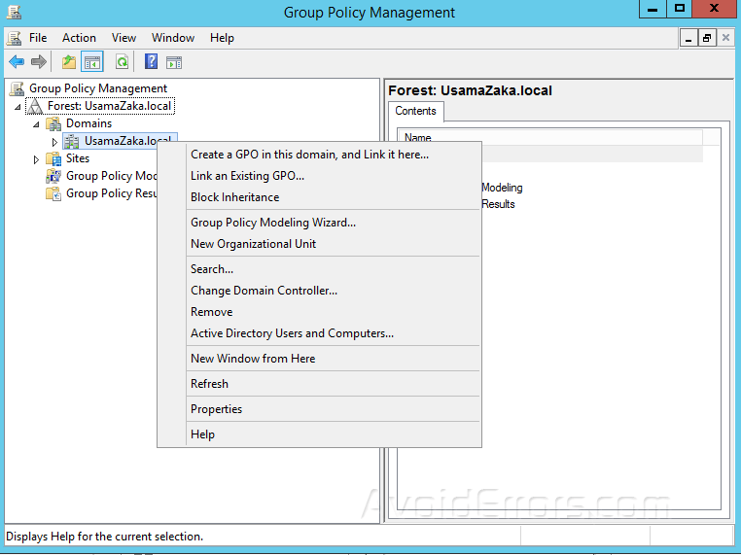Restore down the inner MDI child window
The height and width of the screenshot is (555, 741).
(x=707, y=38)
